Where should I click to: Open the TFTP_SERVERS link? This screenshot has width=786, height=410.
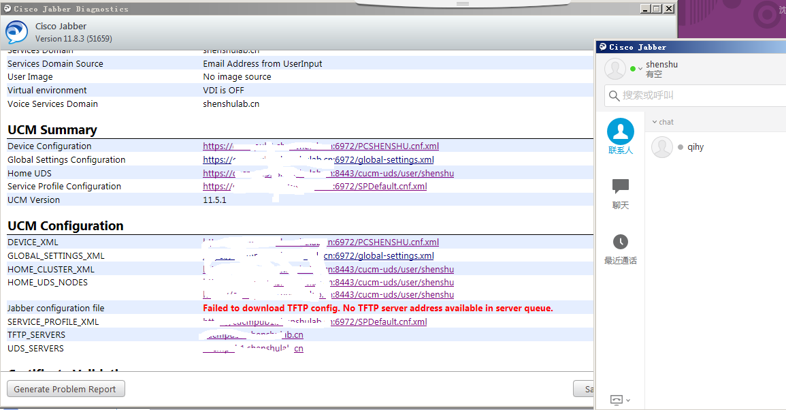tap(253, 334)
